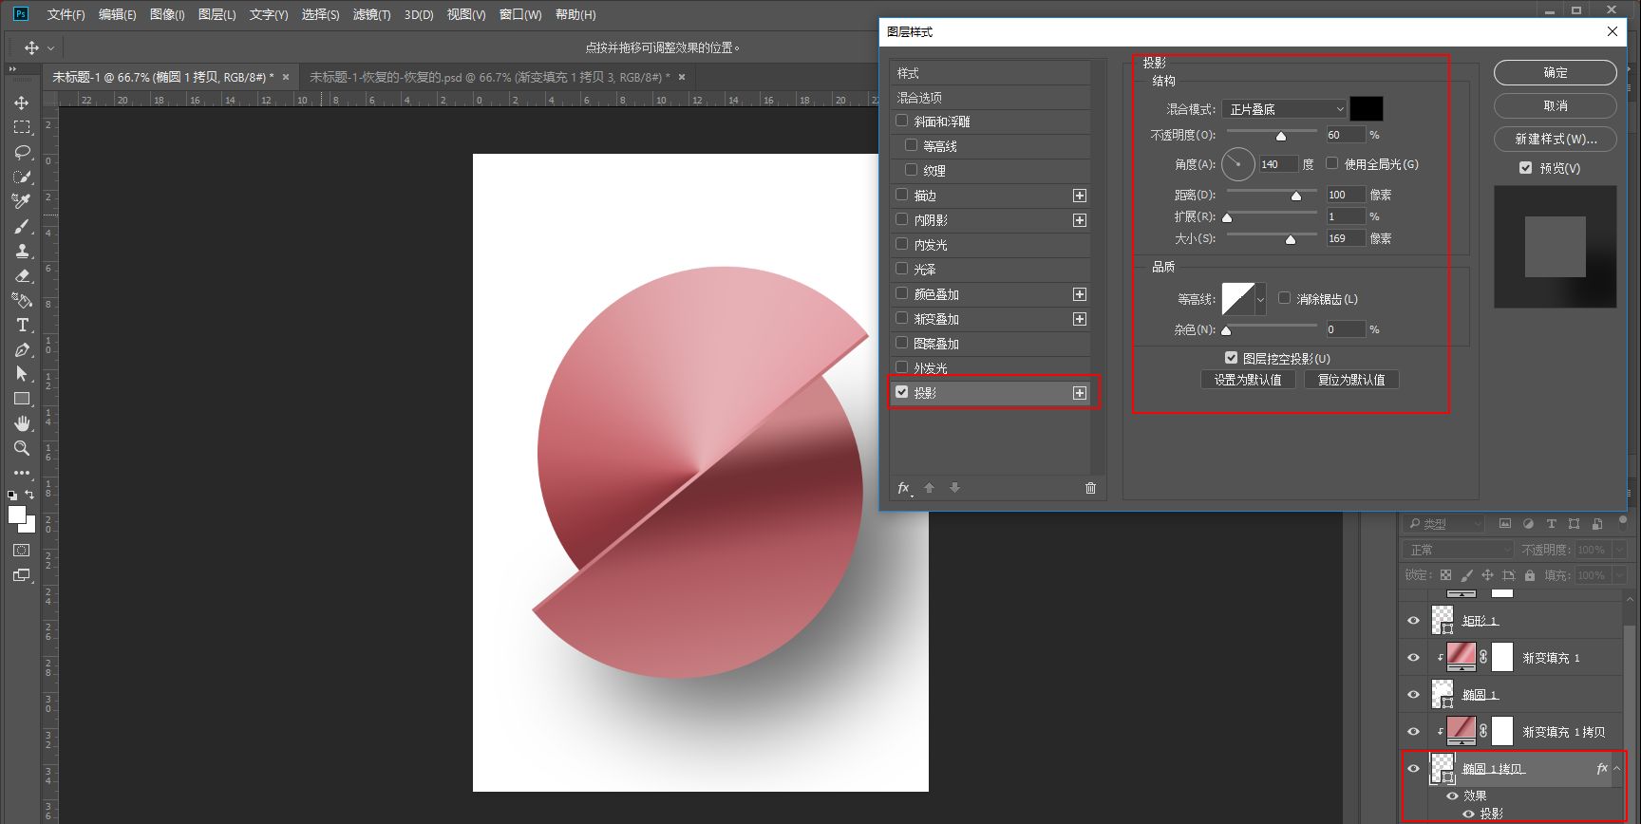The image size is (1641, 824).
Task: Open the layer filter 类型 dropdown
Action: [x=1443, y=524]
